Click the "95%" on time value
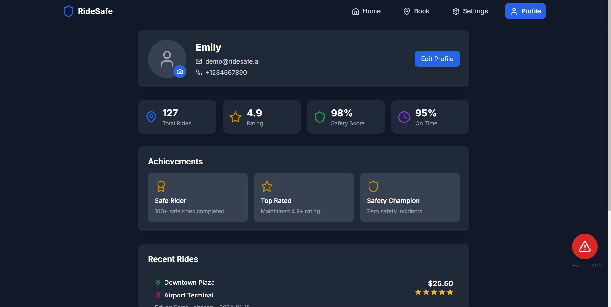The width and height of the screenshot is (611, 307). coord(426,113)
